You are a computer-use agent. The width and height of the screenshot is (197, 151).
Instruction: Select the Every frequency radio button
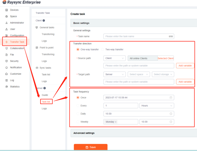point(78,106)
